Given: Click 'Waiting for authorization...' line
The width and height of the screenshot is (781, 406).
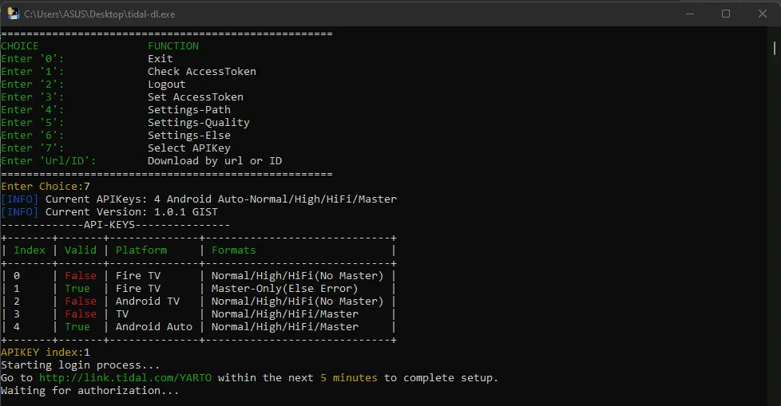Looking at the screenshot, I should 89,391.
